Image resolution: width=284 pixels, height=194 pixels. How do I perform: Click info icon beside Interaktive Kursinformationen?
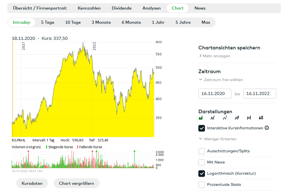point(267,128)
